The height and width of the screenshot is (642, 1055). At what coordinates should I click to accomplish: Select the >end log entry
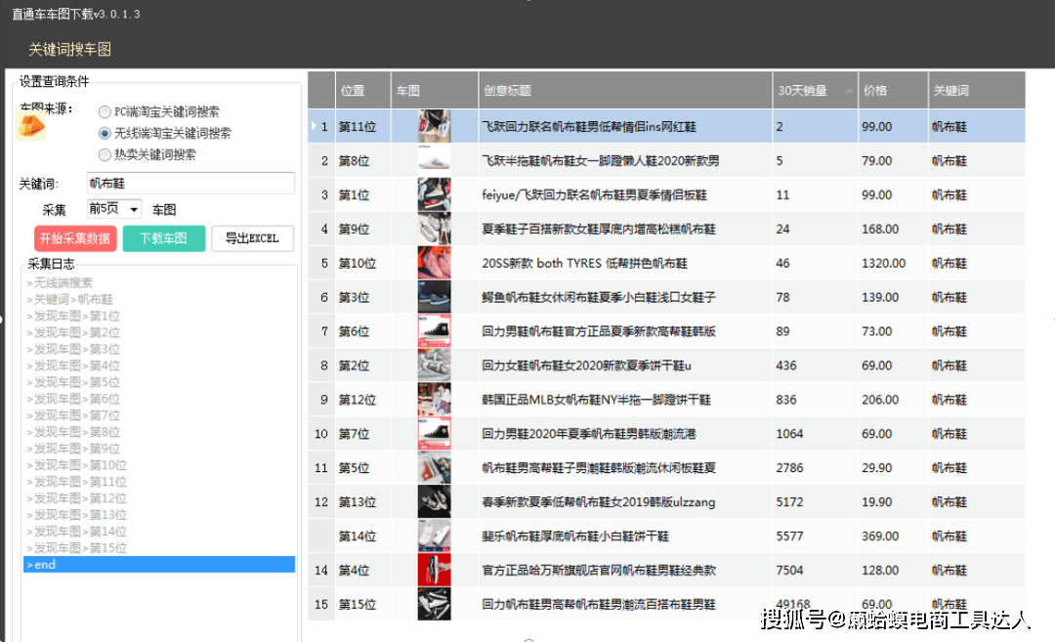[x=159, y=565]
